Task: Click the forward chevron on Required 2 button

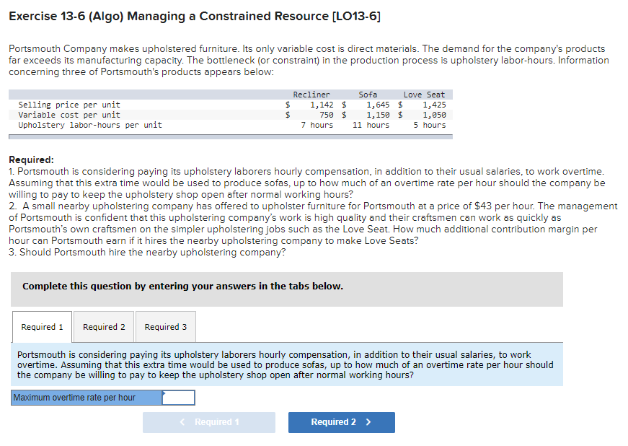Action: [x=369, y=422]
